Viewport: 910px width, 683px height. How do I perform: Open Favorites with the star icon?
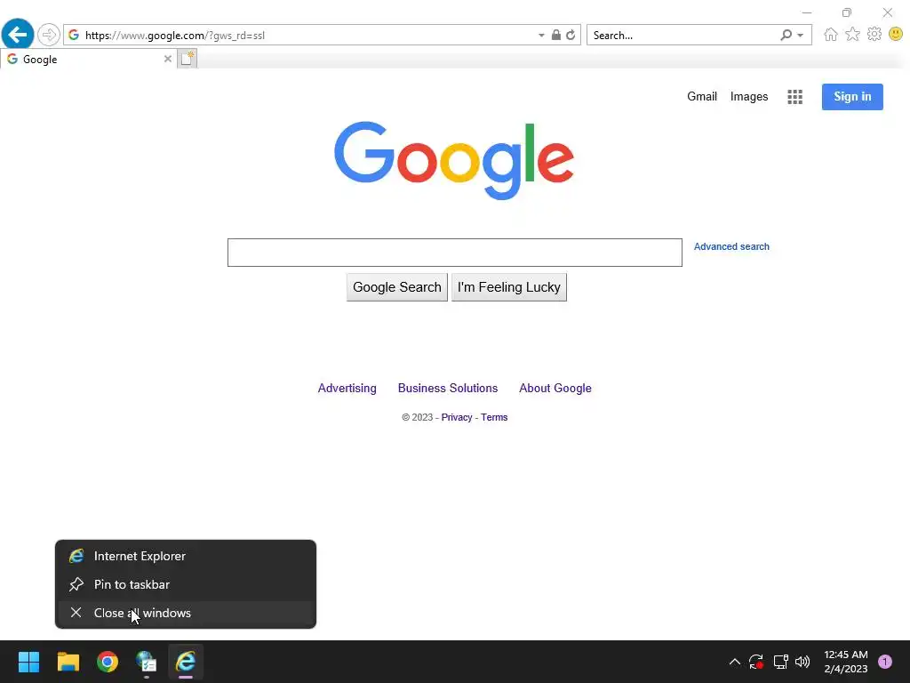click(852, 35)
